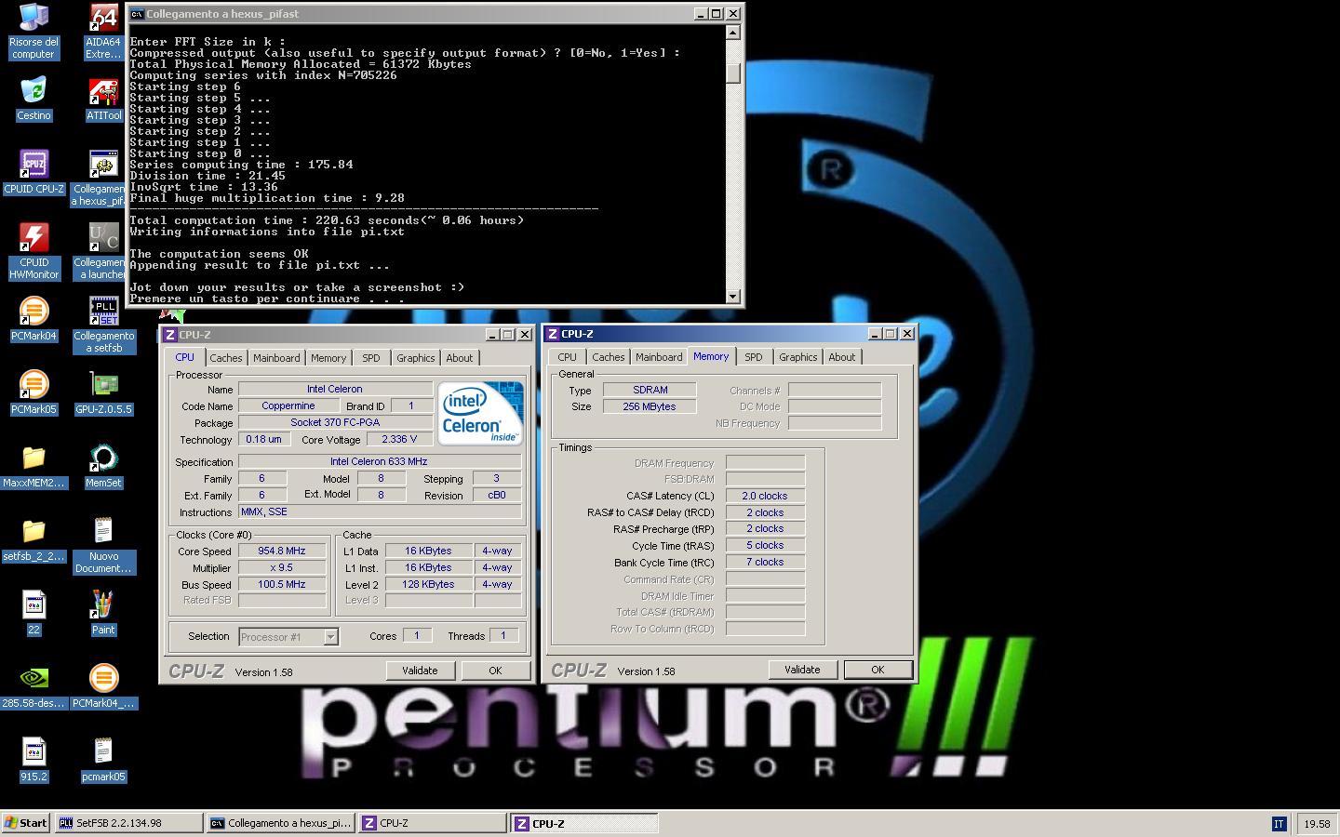Screen dimensions: 1340x837
Task: Open Graphics tab in left CPU-Z window
Action: pos(415,358)
